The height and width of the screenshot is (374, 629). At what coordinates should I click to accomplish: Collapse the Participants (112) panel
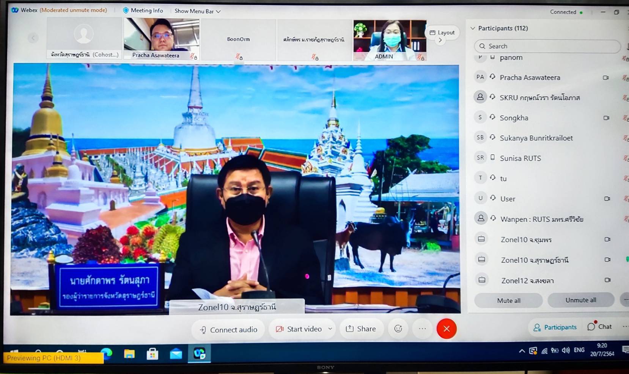coord(473,28)
